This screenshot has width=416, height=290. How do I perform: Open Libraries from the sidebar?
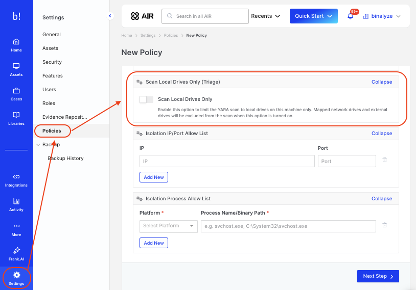click(16, 118)
